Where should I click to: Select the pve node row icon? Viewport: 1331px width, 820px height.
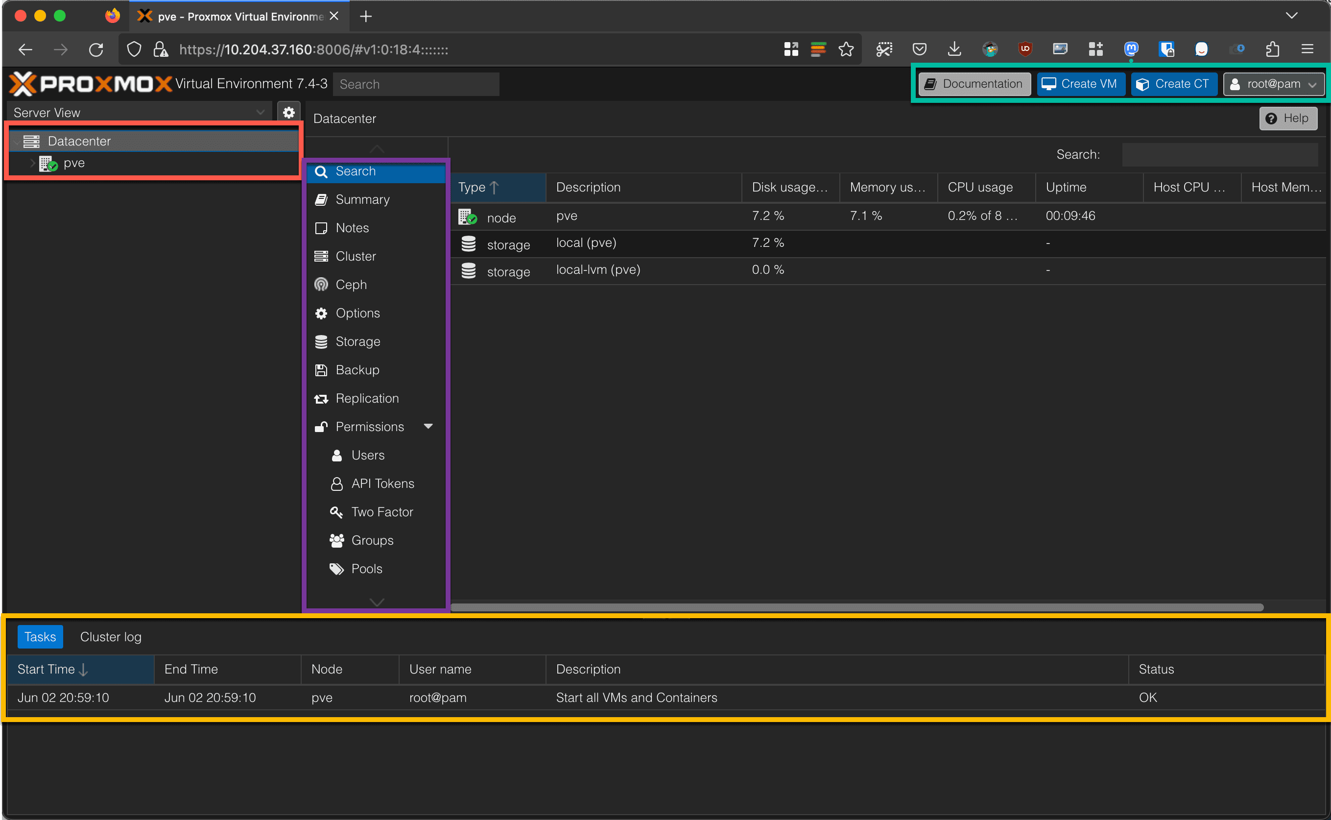click(467, 217)
